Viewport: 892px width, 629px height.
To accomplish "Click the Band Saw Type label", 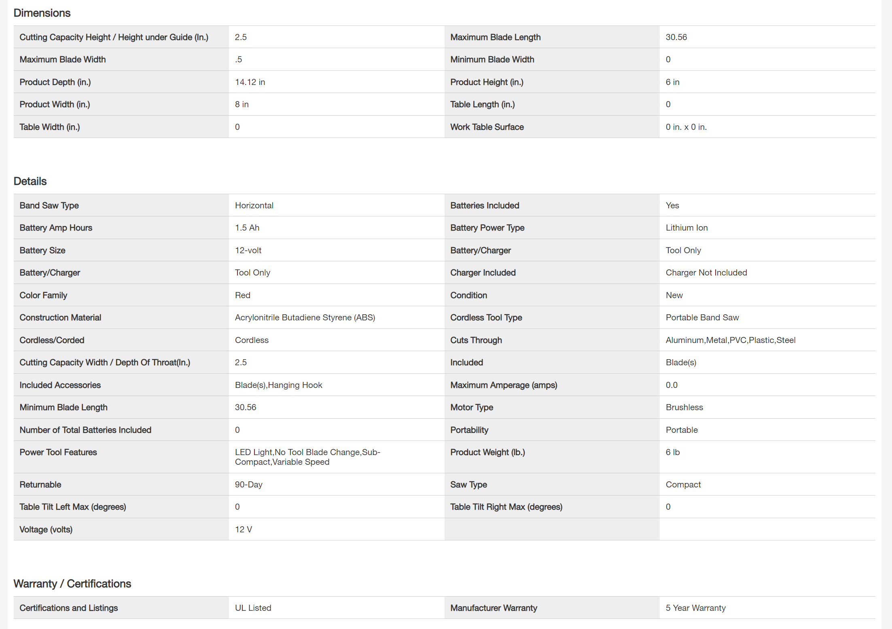I will click(49, 205).
